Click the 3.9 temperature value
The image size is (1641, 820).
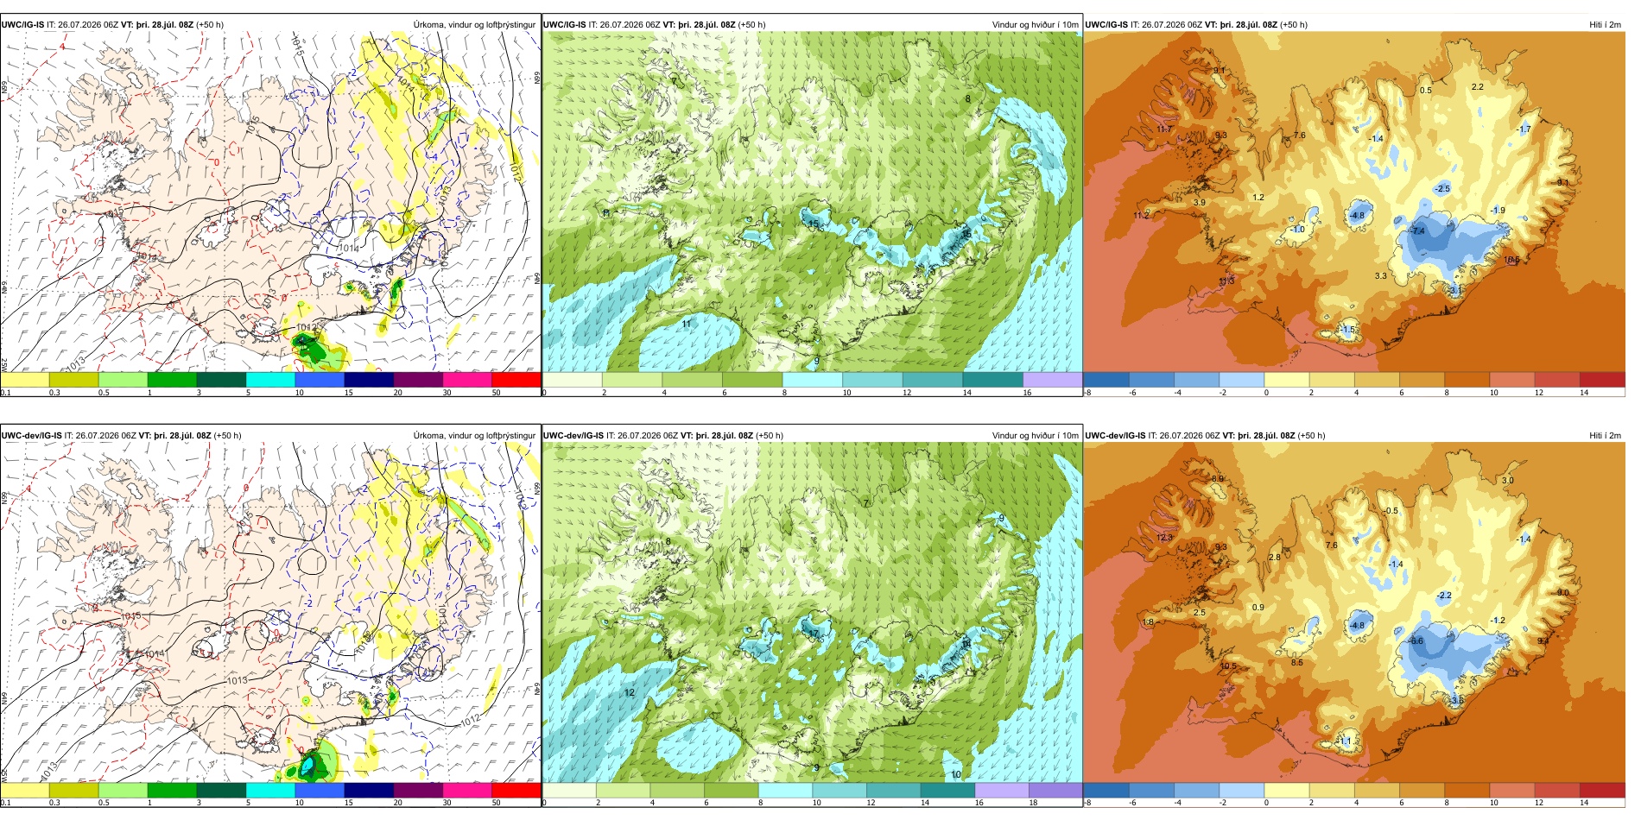click(1200, 203)
